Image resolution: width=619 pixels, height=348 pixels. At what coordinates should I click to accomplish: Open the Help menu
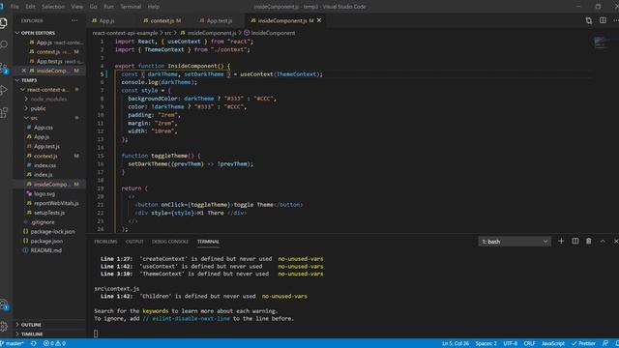pos(154,7)
